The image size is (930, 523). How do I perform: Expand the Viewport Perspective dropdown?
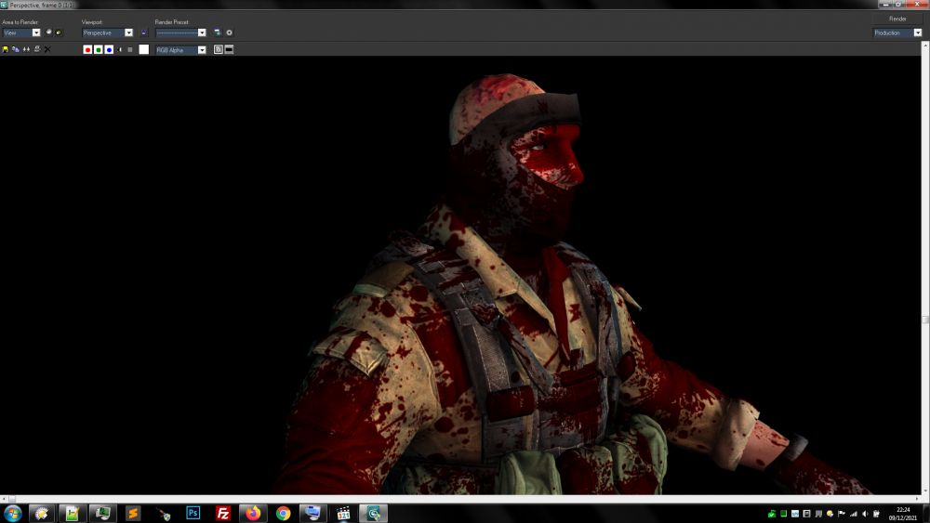128,33
